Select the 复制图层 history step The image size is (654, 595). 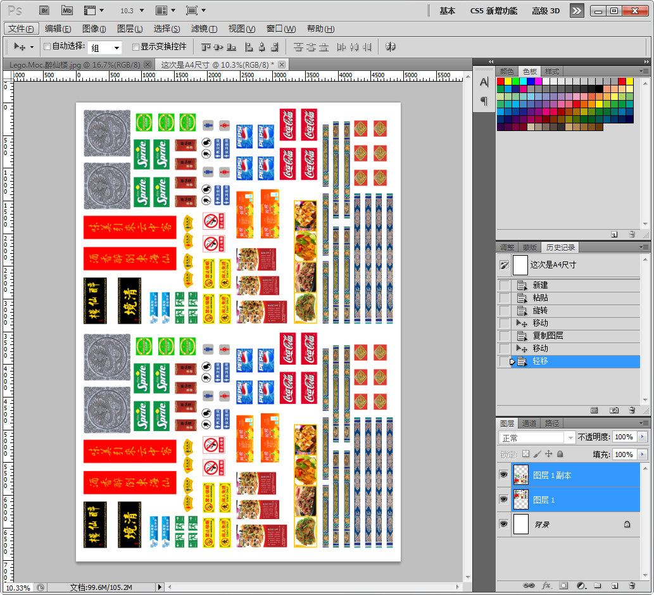pos(548,335)
